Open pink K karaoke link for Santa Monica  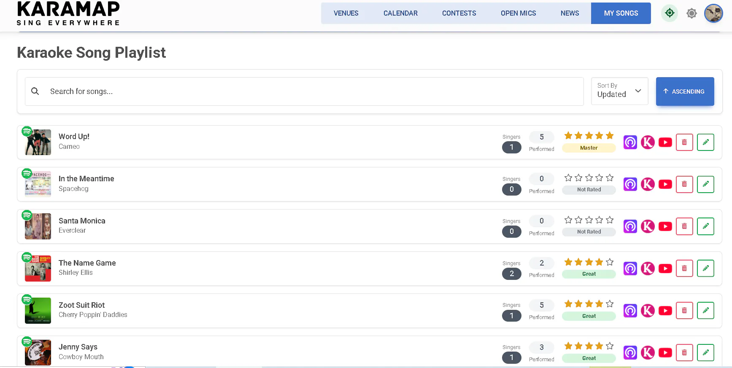pyautogui.click(x=648, y=226)
